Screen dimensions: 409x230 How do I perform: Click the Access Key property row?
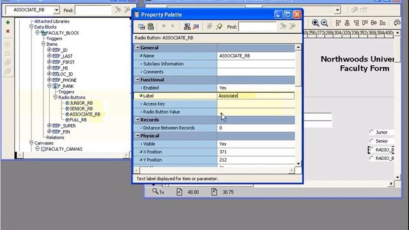coord(214,103)
